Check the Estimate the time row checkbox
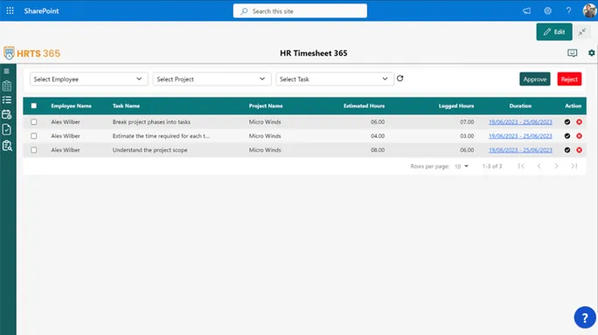 pyautogui.click(x=34, y=136)
